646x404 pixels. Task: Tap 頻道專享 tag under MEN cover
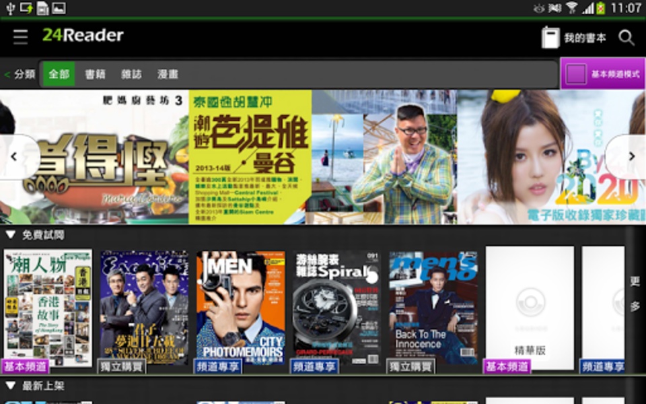(x=218, y=366)
